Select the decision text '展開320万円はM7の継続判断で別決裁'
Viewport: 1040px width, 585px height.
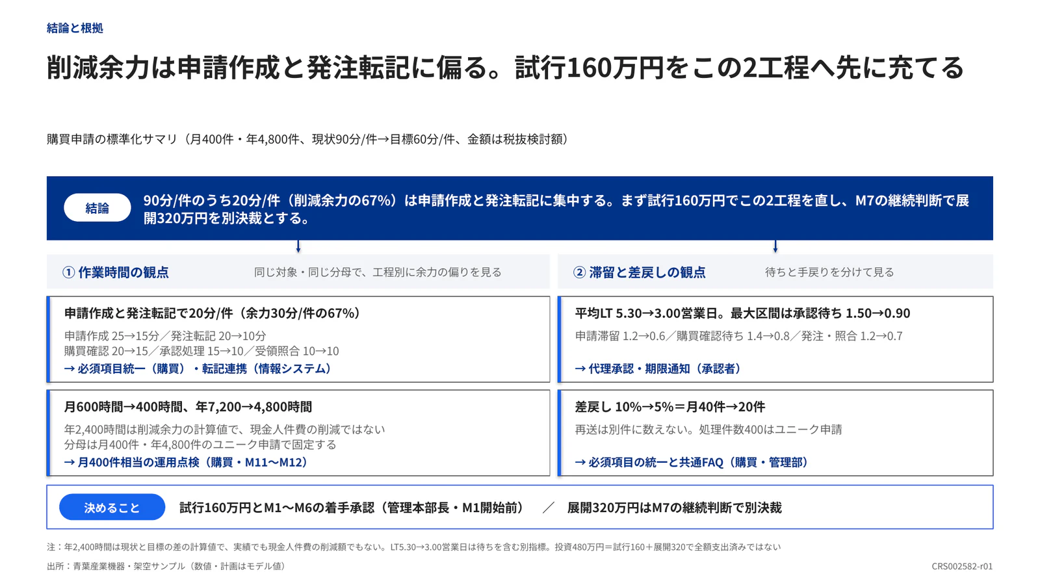click(674, 508)
